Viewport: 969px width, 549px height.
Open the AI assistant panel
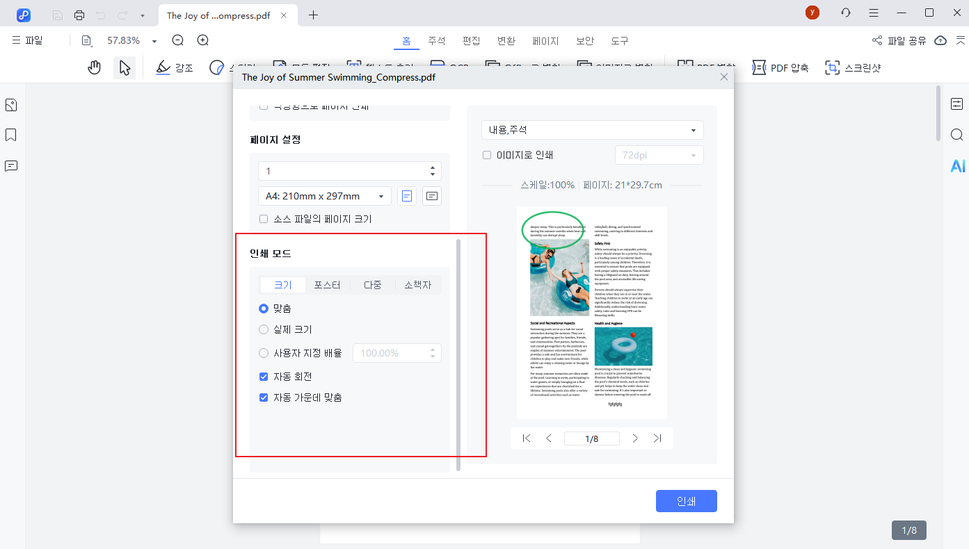coord(958,166)
